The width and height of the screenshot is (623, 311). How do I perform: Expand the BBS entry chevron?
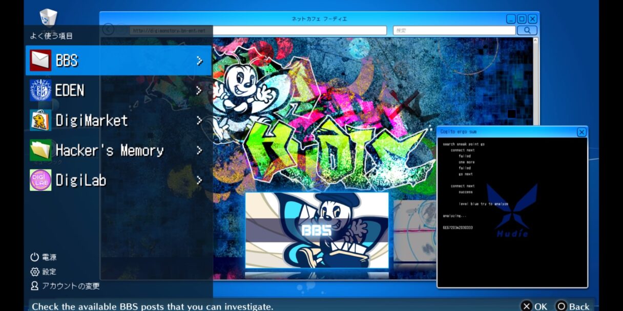[199, 61]
